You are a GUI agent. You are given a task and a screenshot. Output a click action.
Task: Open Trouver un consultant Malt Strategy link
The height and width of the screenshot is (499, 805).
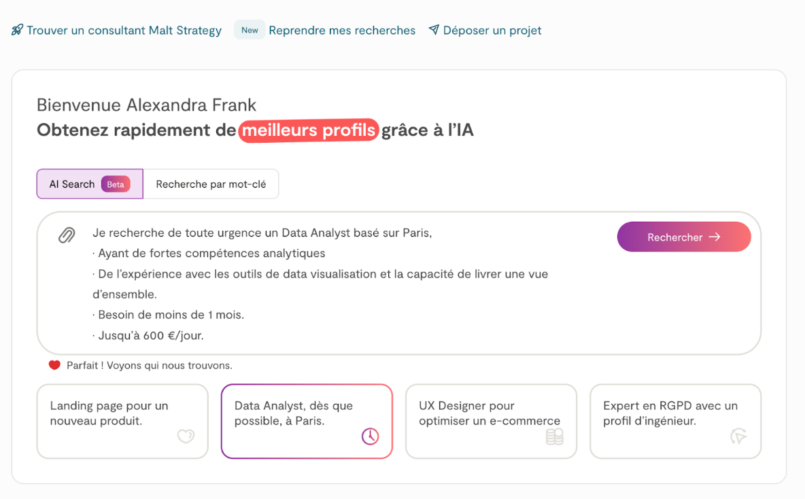click(x=124, y=31)
